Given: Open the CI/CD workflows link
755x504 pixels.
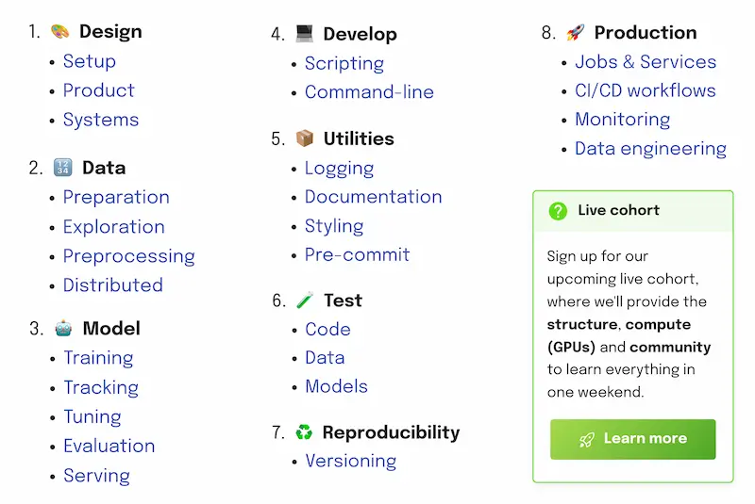Looking at the screenshot, I should coord(646,90).
